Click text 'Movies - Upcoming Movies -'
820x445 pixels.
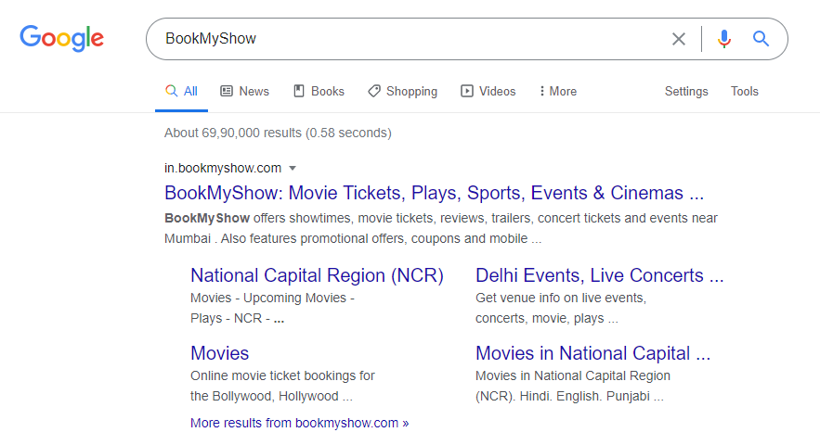point(272,299)
